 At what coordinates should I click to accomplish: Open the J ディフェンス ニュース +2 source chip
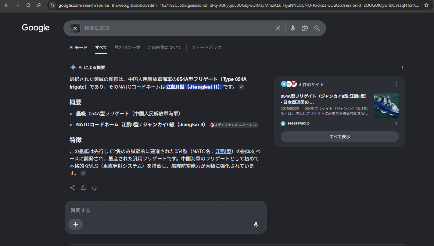[x=234, y=125]
